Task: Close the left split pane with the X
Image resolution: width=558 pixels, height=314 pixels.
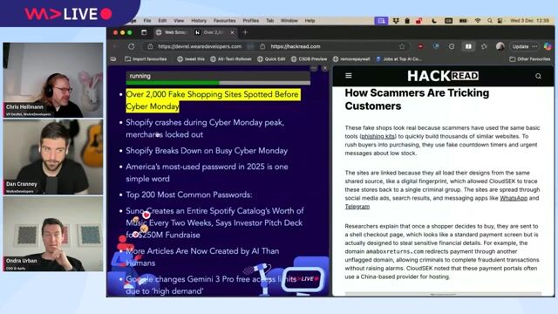Action: (x=324, y=68)
